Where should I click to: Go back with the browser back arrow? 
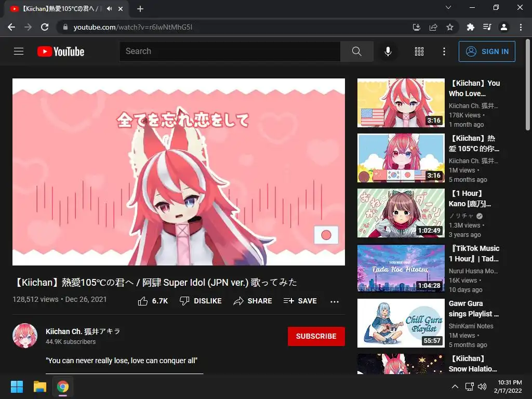pyautogui.click(x=11, y=27)
